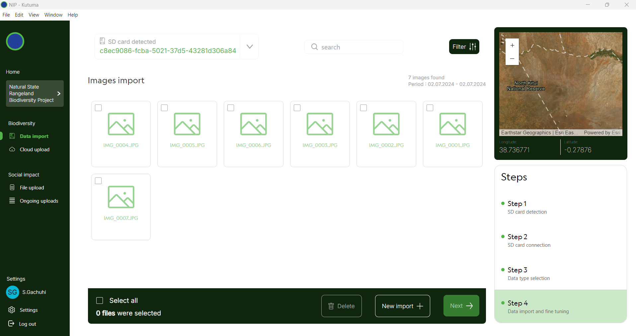Click the Longitude value 38.736771
636x336 pixels.
pyautogui.click(x=515, y=150)
